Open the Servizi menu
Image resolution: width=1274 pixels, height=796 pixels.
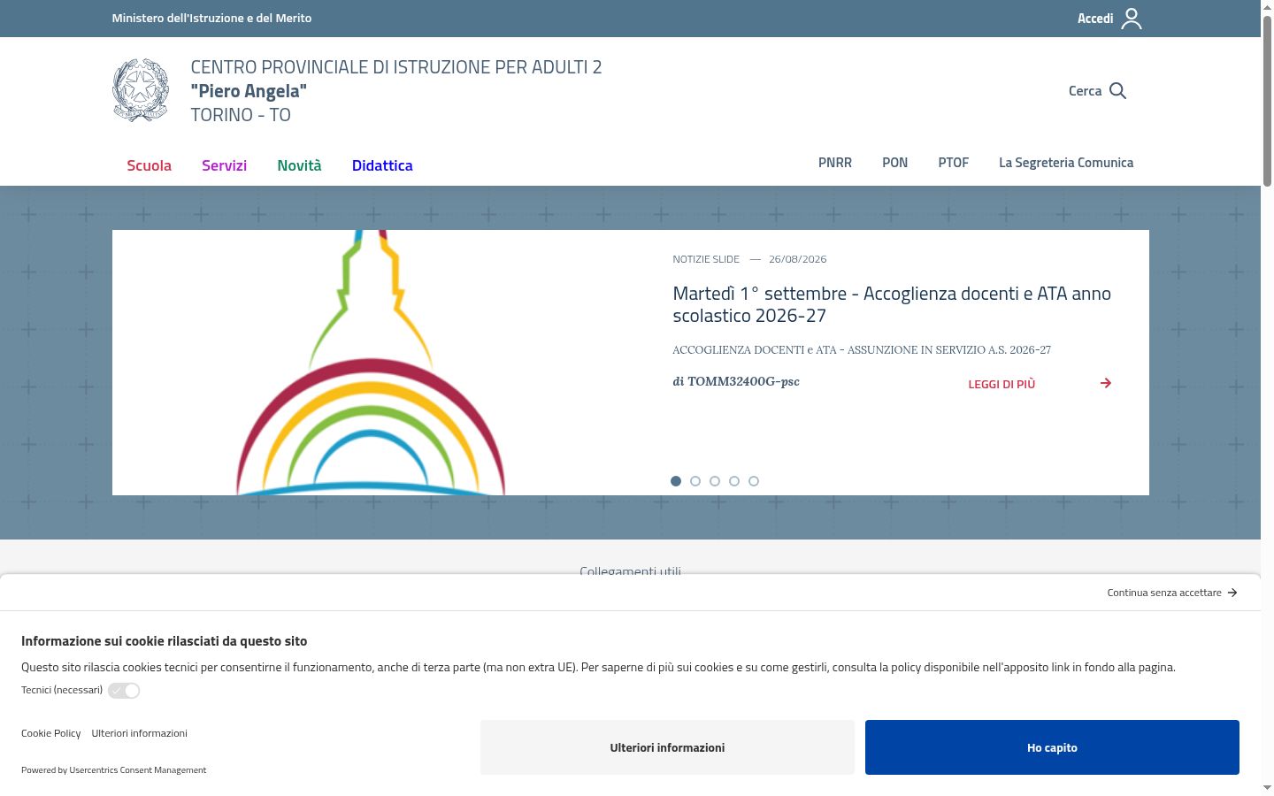[224, 165]
